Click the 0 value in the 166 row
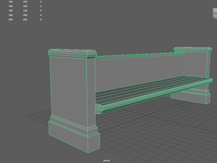The width and height of the screenshot is (217, 163). (41, 11)
